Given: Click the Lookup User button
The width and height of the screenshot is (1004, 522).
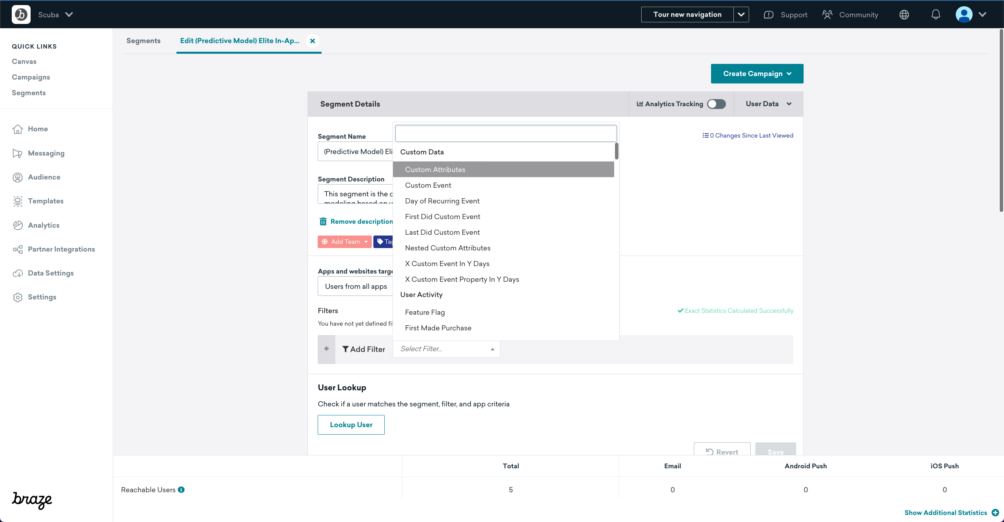Looking at the screenshot, I should 351,424.
